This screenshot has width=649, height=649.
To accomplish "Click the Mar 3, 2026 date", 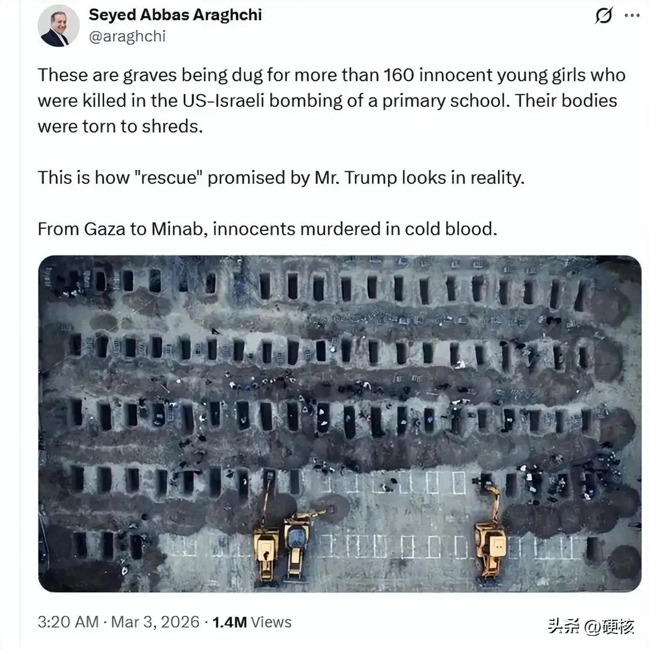I will 155,622.
